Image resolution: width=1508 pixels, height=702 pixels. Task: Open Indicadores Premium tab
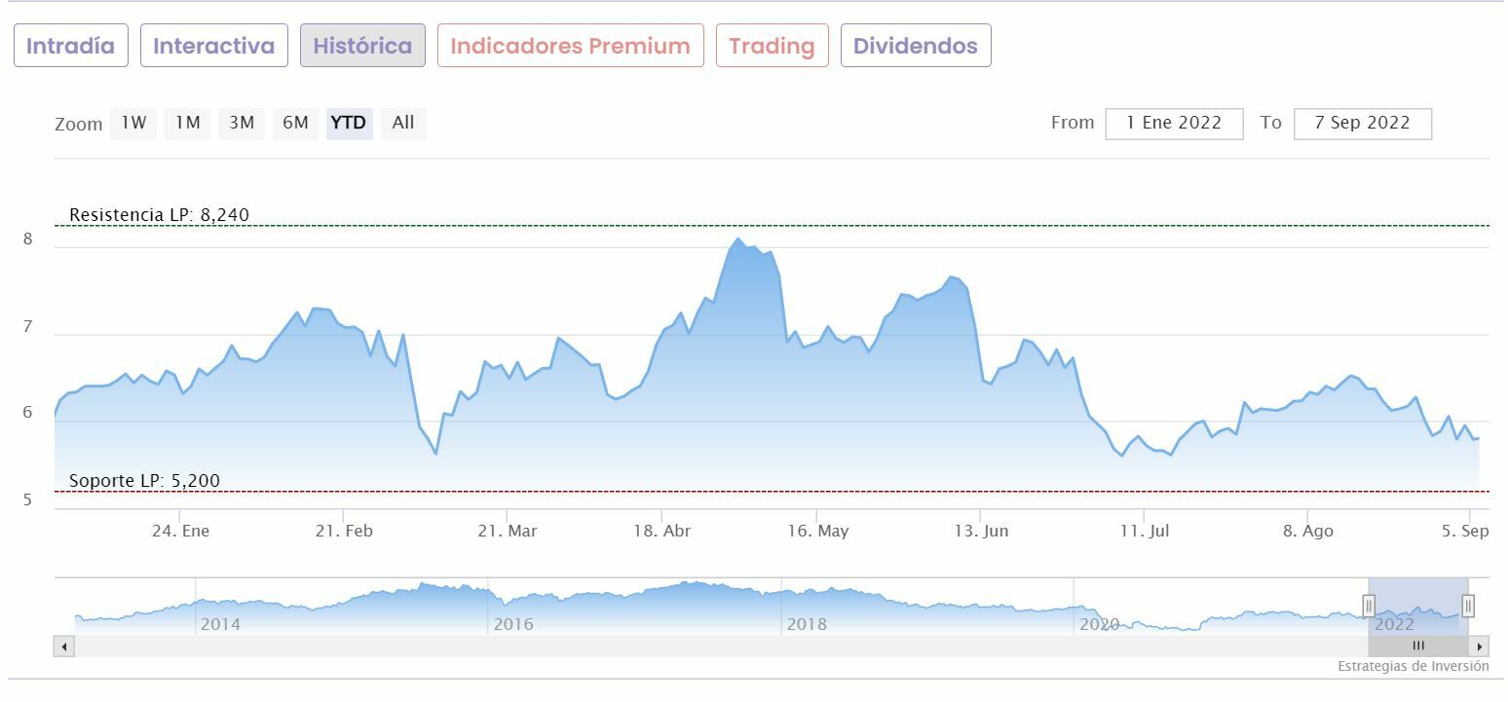point(570,46)
